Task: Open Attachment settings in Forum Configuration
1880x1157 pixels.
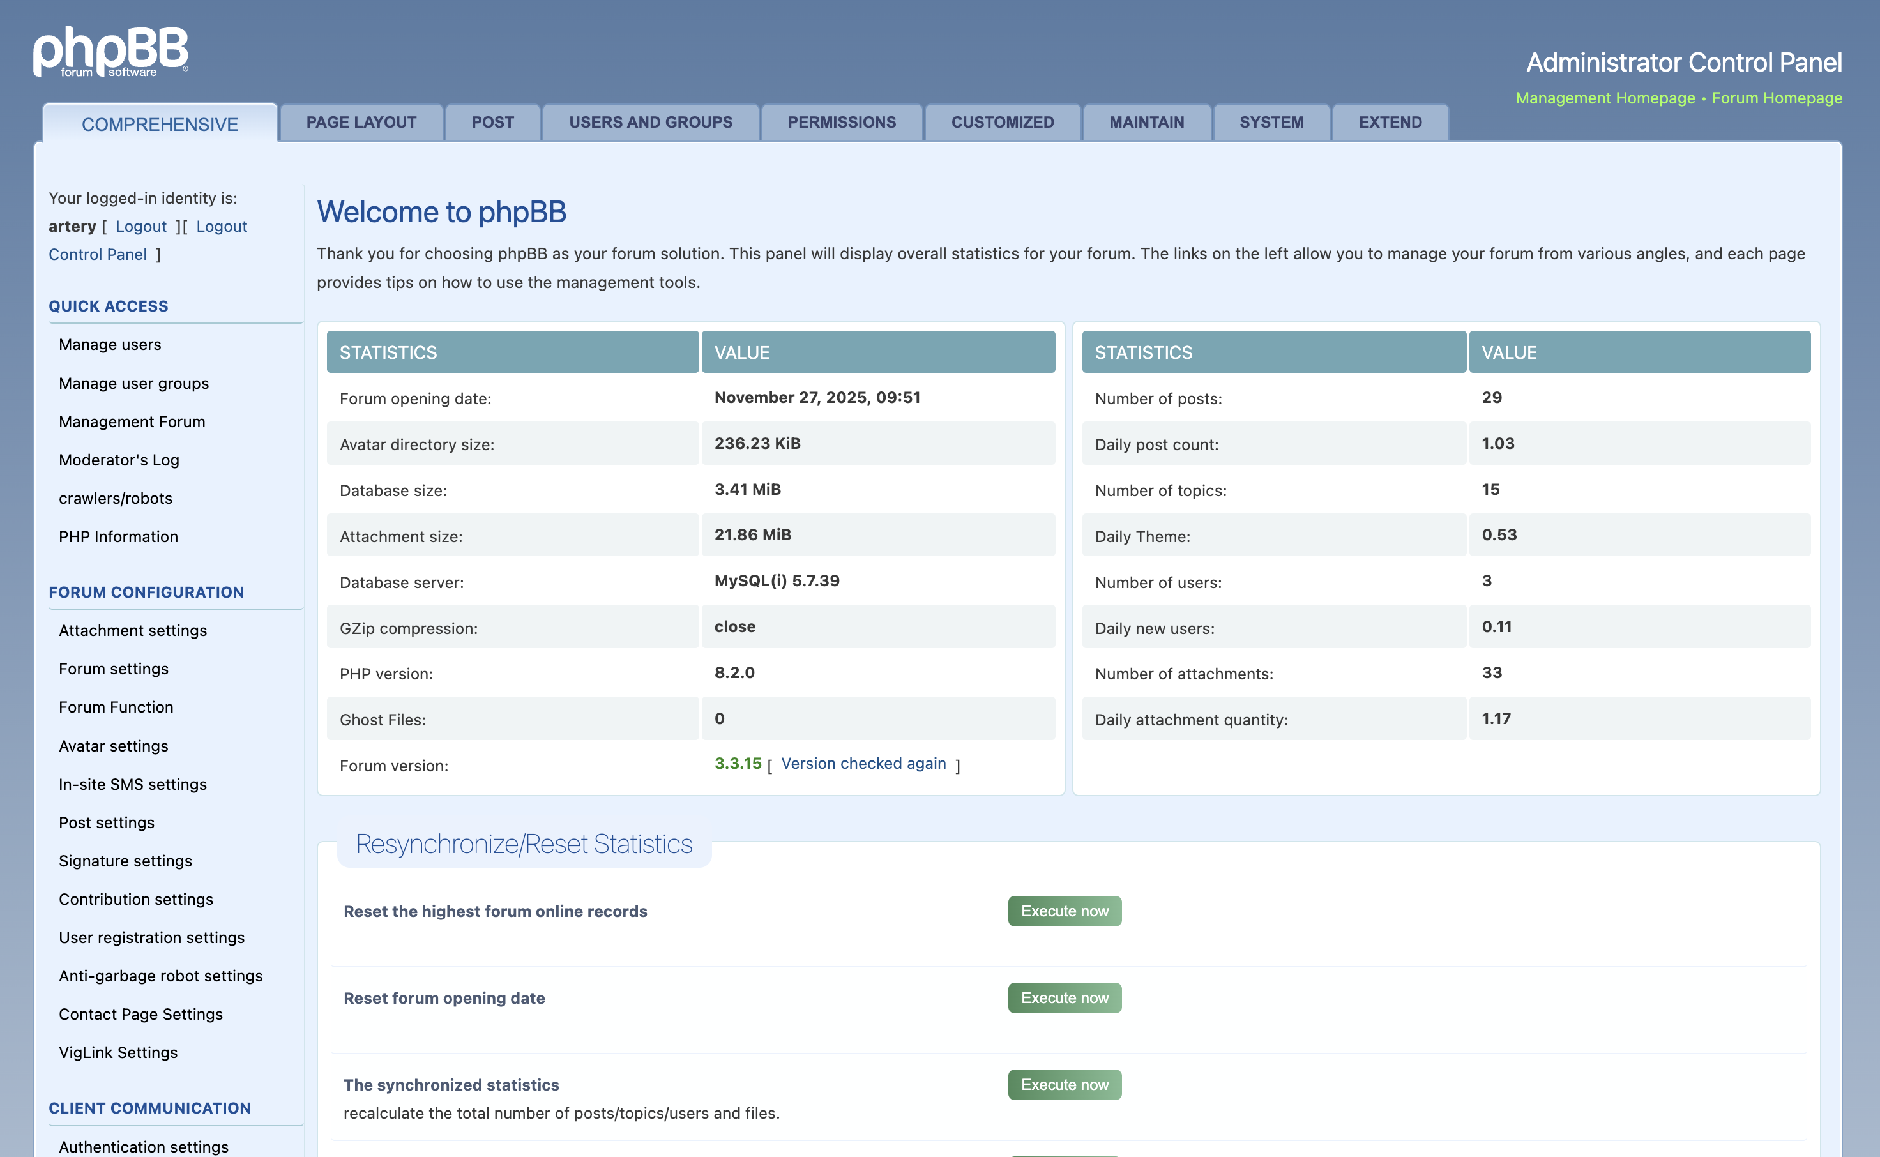Action: click(x=132, y=630)
